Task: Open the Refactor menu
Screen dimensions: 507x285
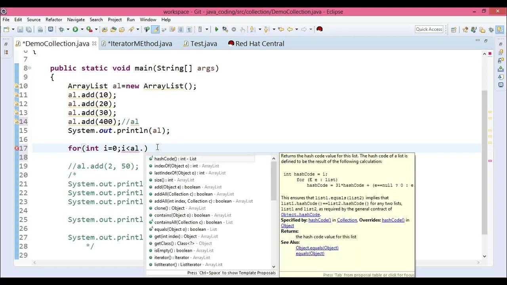Action: pos(54,19)
